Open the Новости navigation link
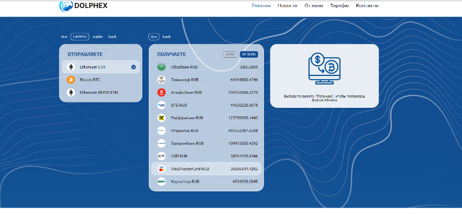This screenshot has width=462, height=215. (287, 5)
